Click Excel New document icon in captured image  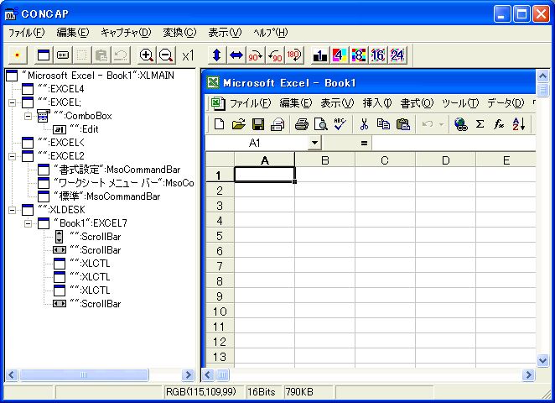[x=220, y=124]
